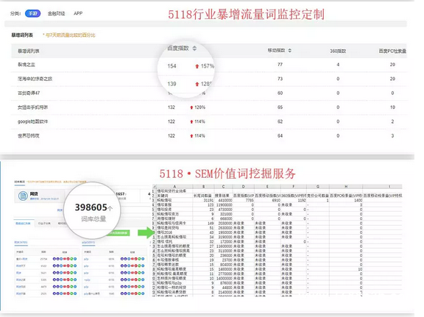Choose the category between the pill and APP
Screen dimensions: 424x317
coord(56,13)
